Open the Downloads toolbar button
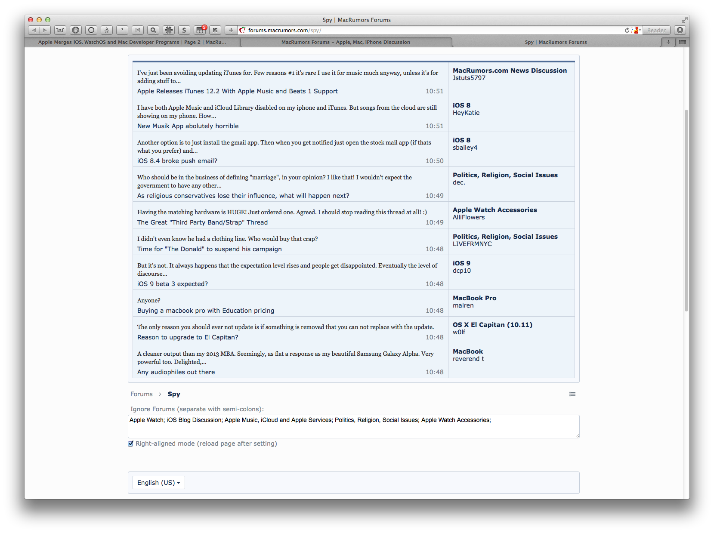The height and width of the screenshot is (533, 714). pos(680,30)
